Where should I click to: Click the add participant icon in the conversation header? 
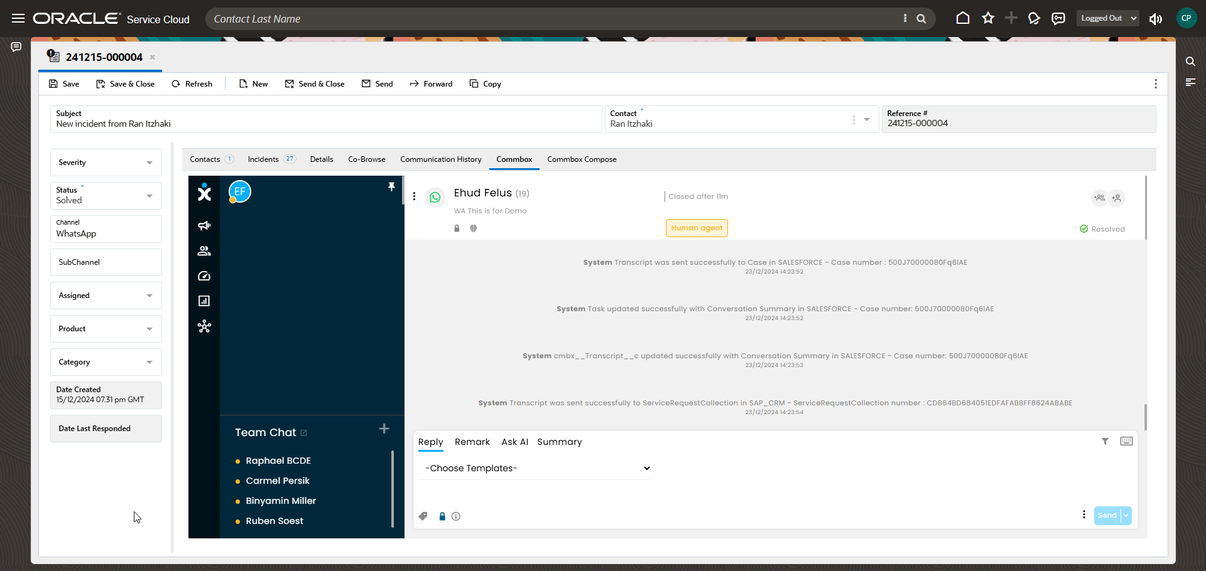coord(1117,198)
